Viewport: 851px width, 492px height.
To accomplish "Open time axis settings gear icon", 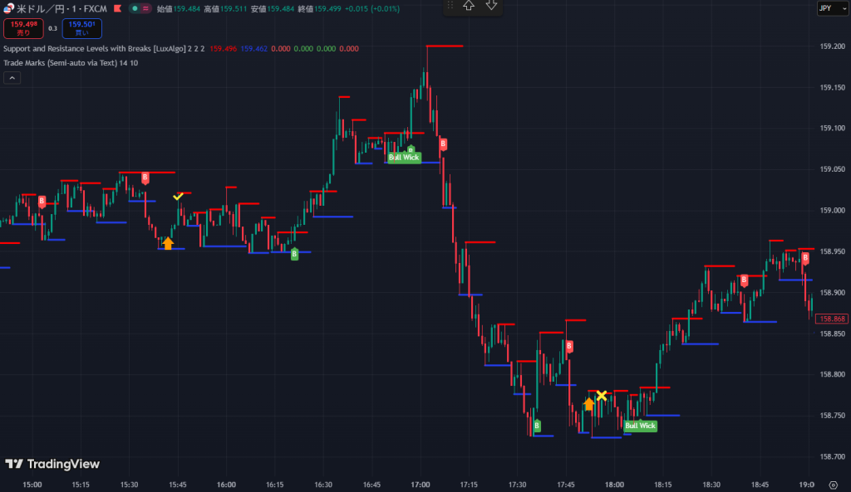I will tap(833, 485).
